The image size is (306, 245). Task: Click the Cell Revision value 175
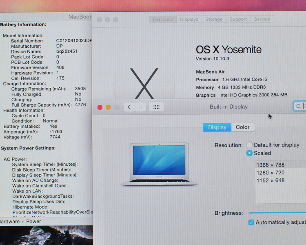tap(60, 78)
